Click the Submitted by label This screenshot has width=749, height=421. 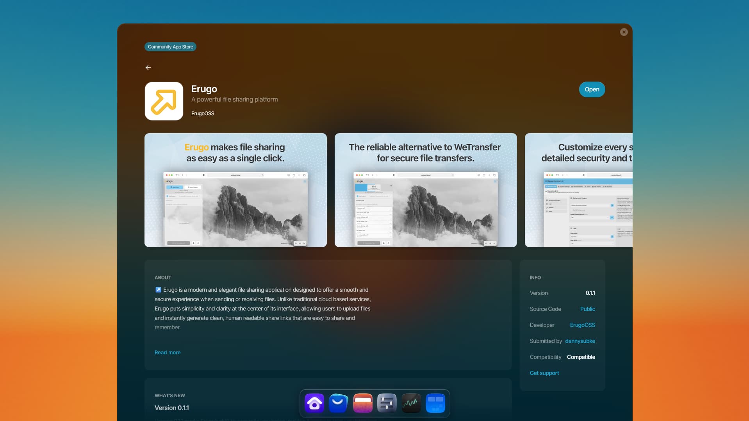point(546,341)
